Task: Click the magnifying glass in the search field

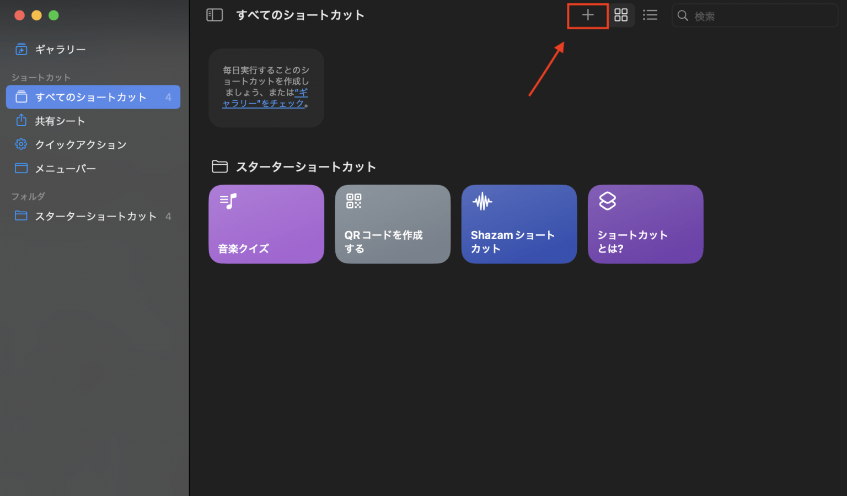Action: coord(683,15)
